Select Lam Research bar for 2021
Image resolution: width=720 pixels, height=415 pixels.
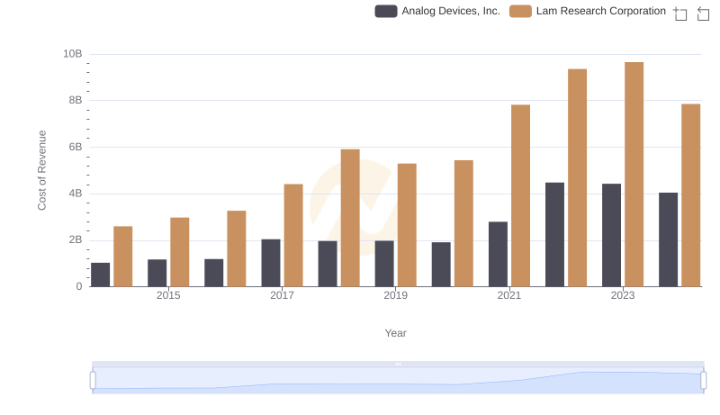pos(520,195)
